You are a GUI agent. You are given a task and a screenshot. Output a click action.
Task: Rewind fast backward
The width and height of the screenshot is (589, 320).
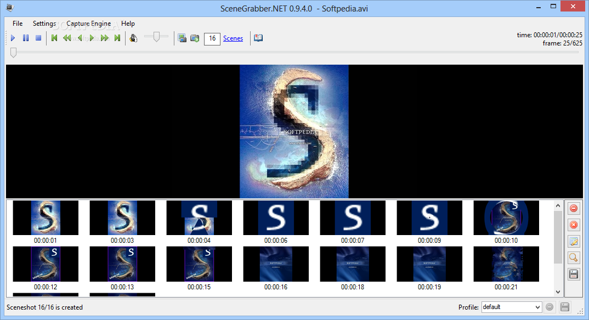(x=67, y=38)
